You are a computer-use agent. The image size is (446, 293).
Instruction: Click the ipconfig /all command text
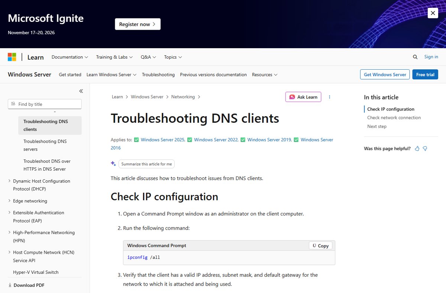(x=143, y=257)
